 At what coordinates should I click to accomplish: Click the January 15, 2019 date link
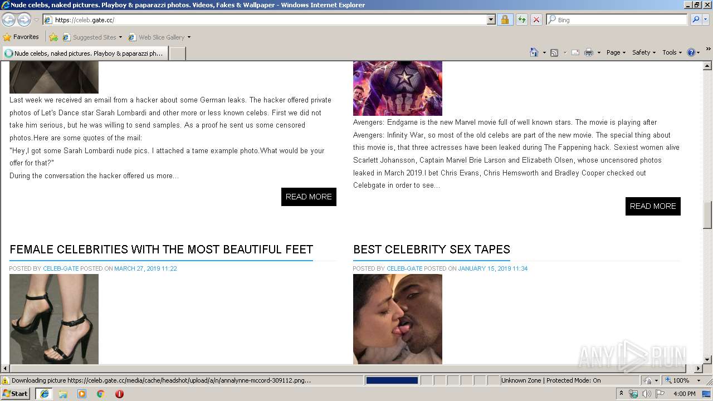pos(492,268)
